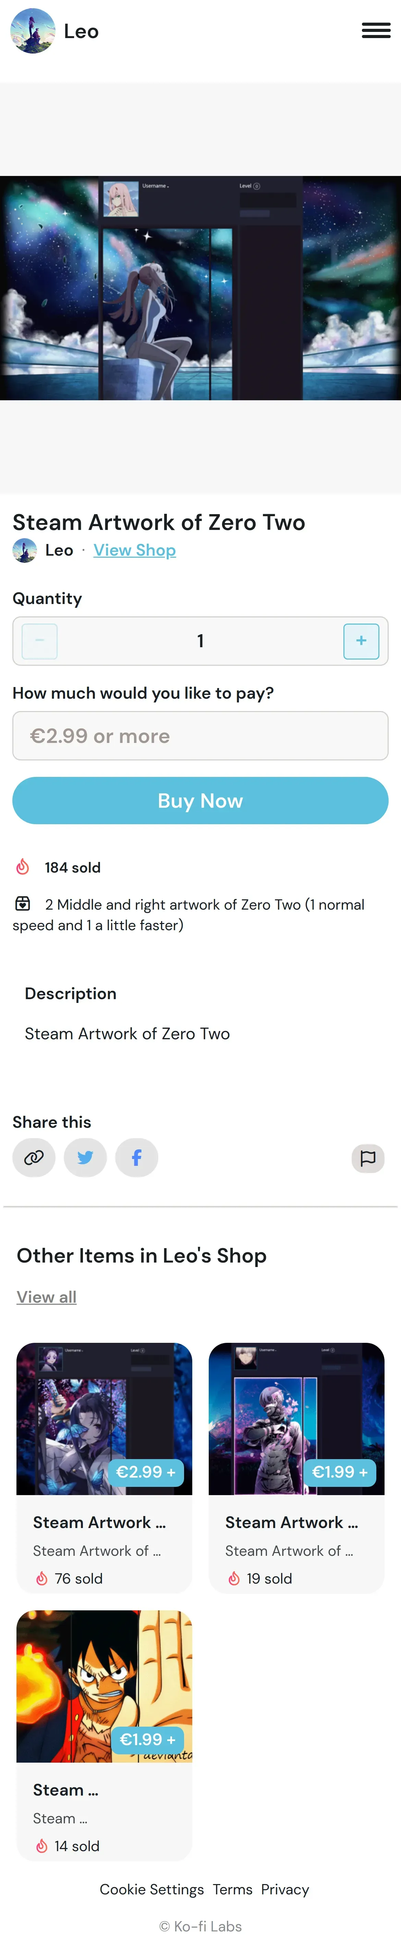Click small Leo avatar beside View Shop
The image size is (401, 1953).
[x=24, y=551]
